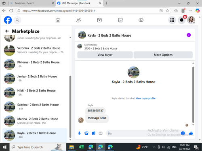
Task: Click the message 8035690757
Action: coord(95,111)
